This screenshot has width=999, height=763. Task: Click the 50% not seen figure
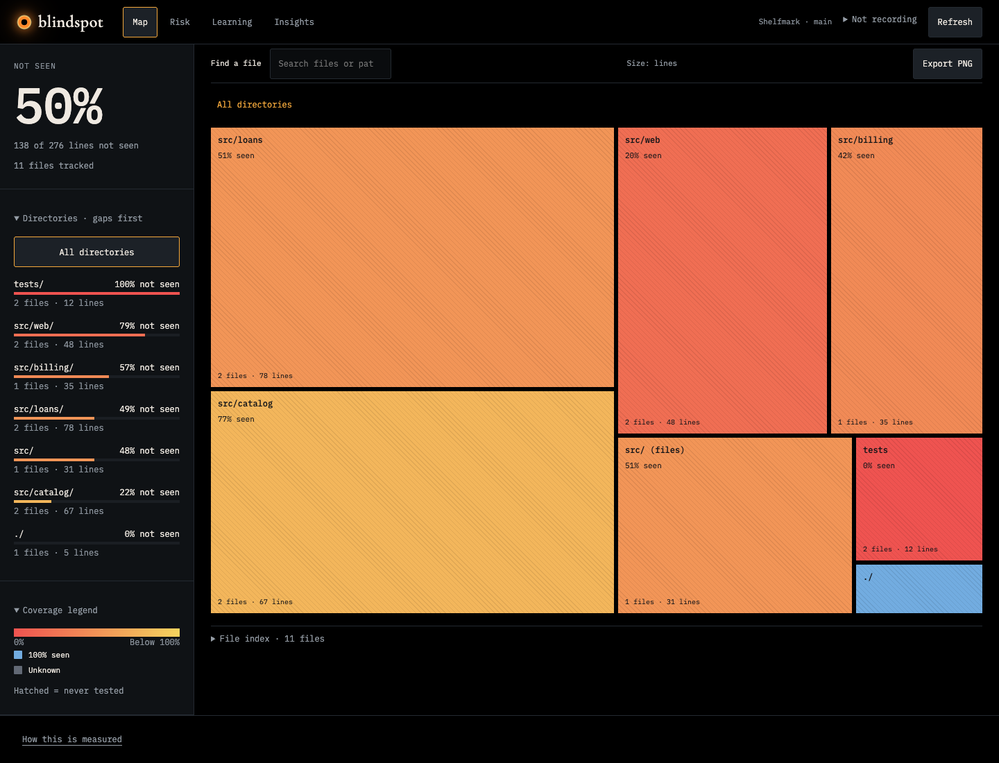click(60, 107)
